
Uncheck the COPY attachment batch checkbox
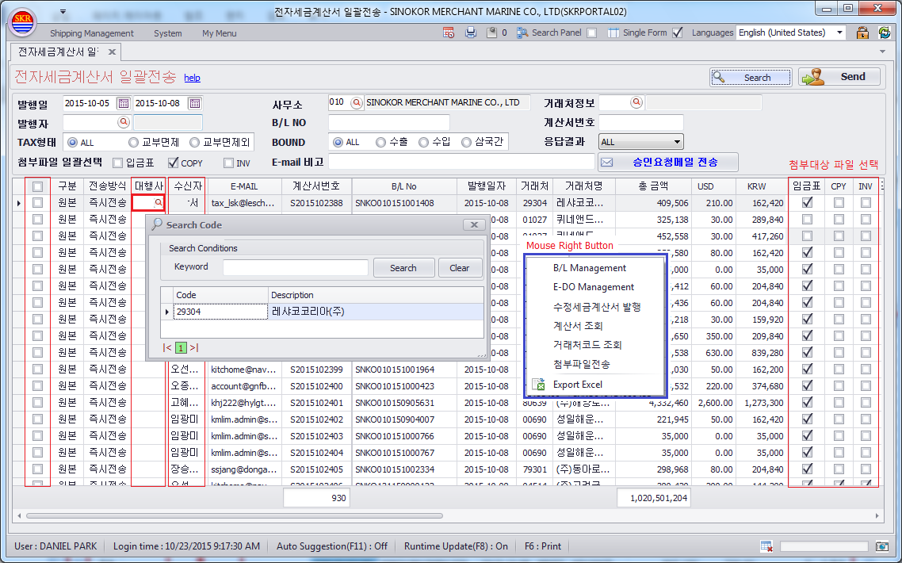(x=173, y=163)
